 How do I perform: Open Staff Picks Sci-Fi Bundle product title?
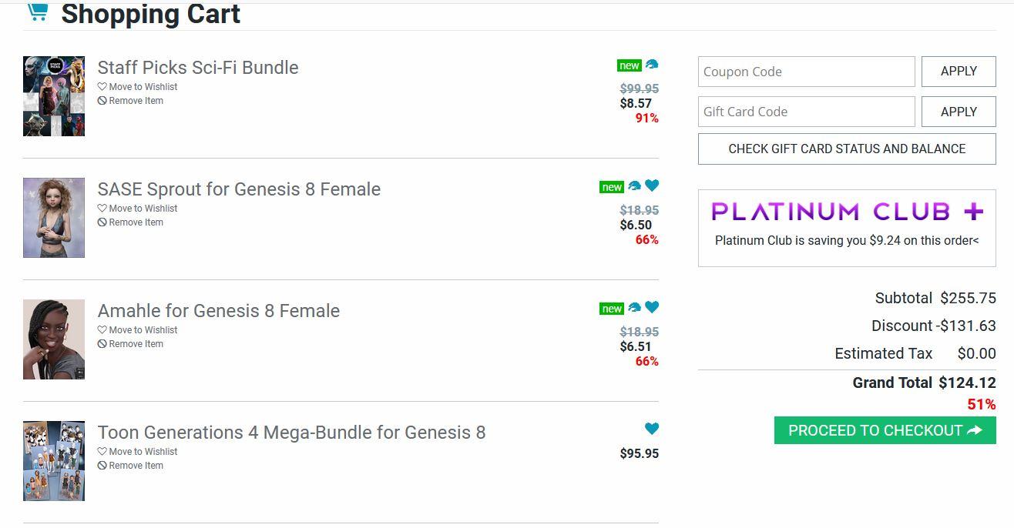point(198,68)
